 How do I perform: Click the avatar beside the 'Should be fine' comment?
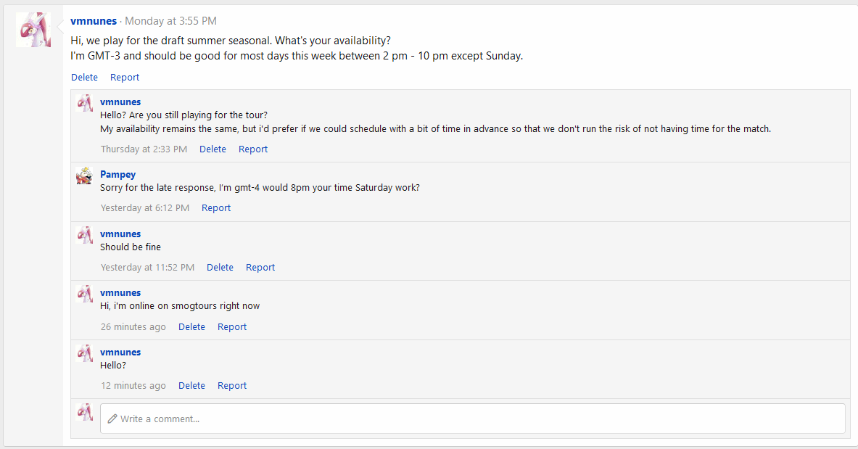(x=85, y=235)
